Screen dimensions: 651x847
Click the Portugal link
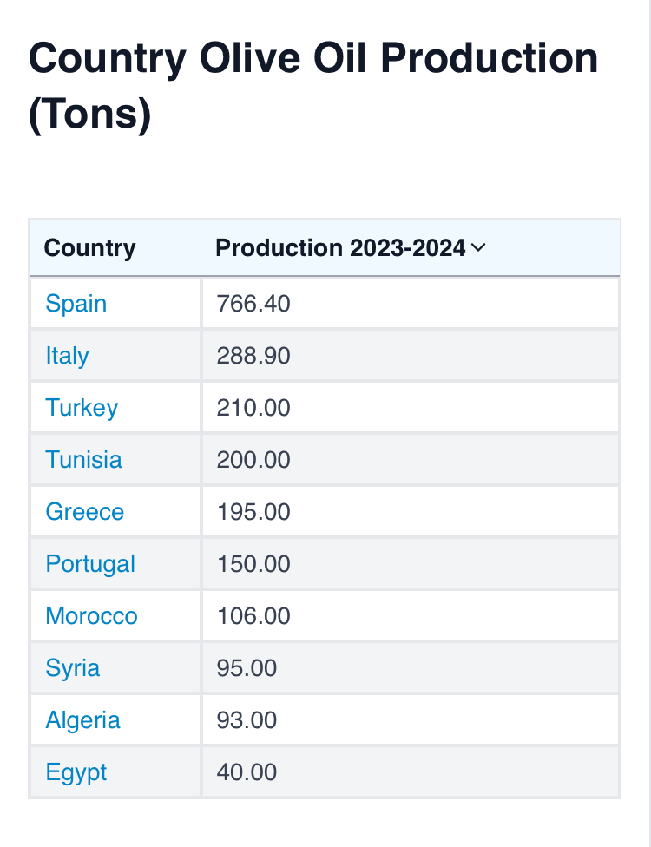click(x=90, y=564)
